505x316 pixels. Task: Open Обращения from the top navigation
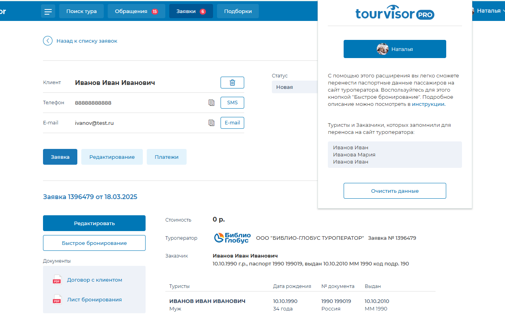click(137, 11)
